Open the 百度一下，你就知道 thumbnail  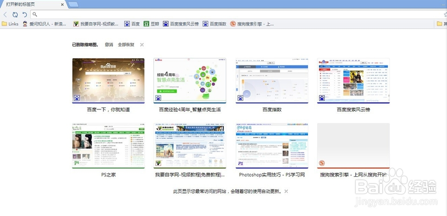[x=109, y=81]
